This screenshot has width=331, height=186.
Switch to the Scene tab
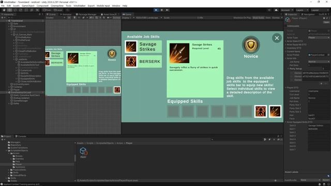[51, 14]
